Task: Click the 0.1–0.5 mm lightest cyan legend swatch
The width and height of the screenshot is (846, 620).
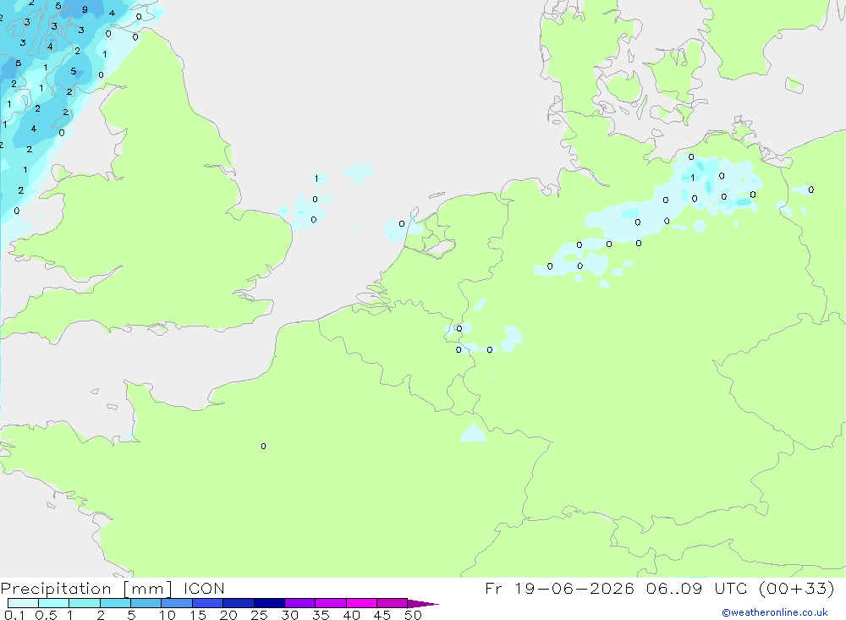Action: 23,603
